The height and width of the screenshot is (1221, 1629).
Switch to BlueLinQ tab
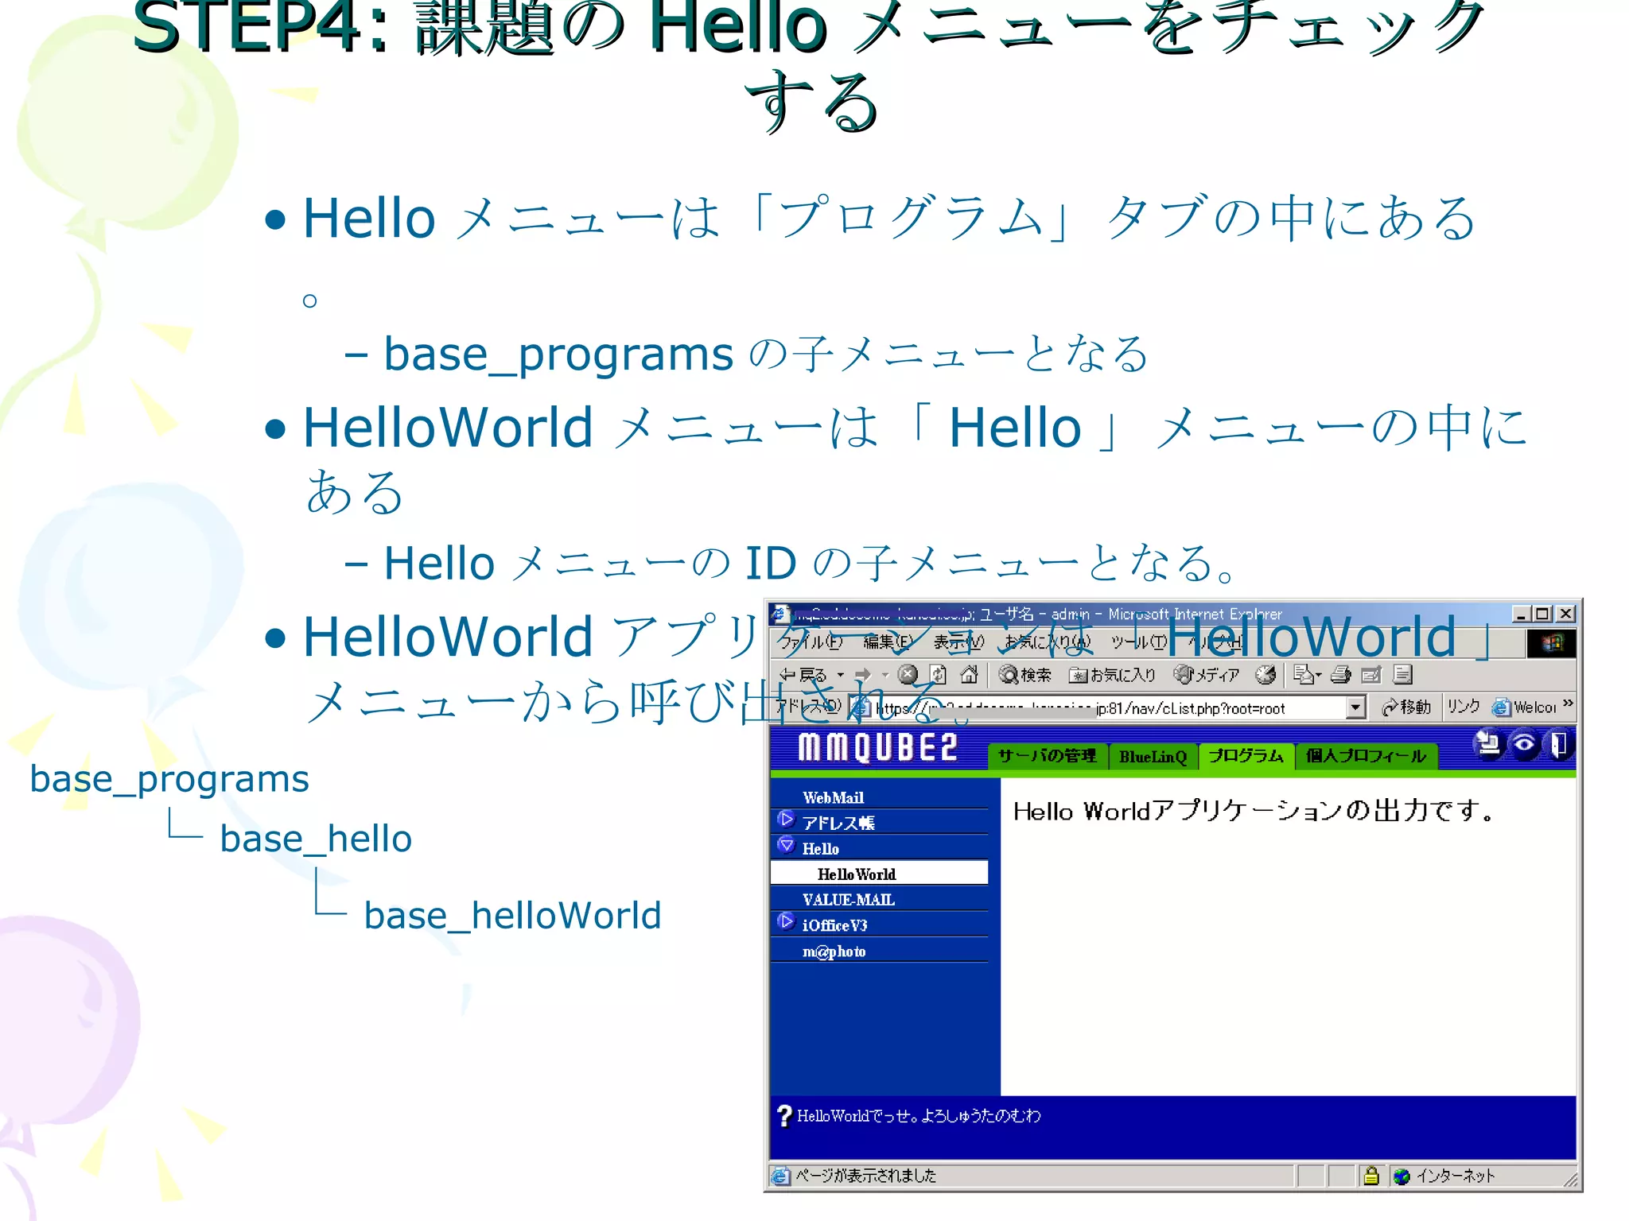[x=1153, y=757]
